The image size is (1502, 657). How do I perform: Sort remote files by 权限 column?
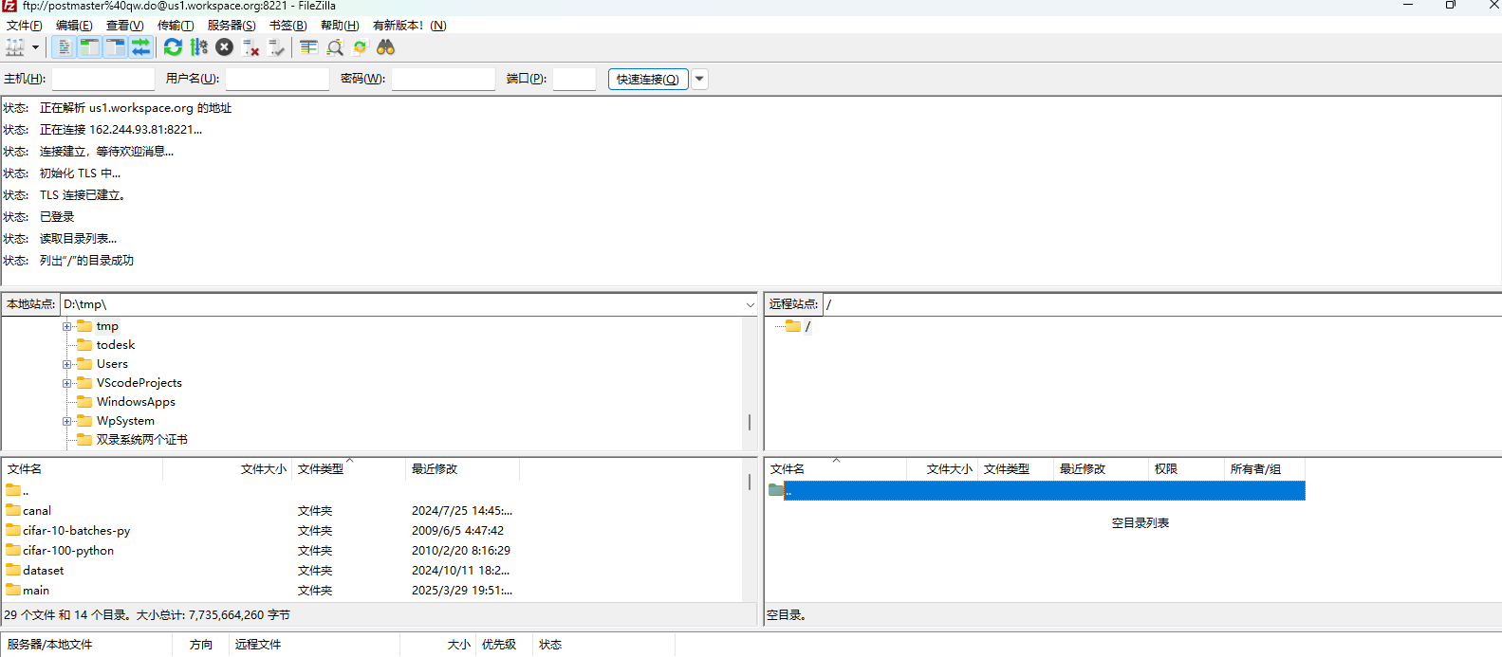pos(1187,469)
